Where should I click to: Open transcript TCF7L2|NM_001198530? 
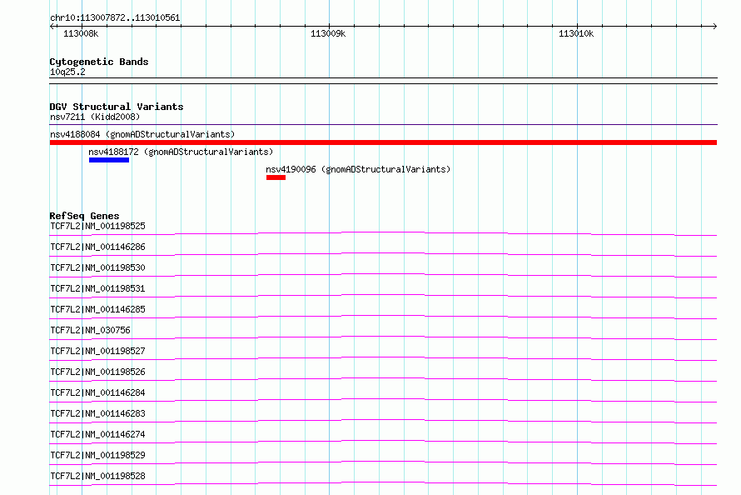97,267
